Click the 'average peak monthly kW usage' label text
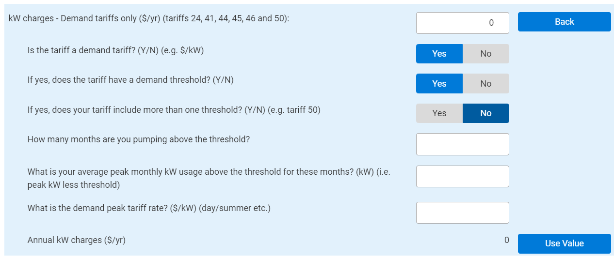Viewport: 614px width, 258px height. coord(209,172)
